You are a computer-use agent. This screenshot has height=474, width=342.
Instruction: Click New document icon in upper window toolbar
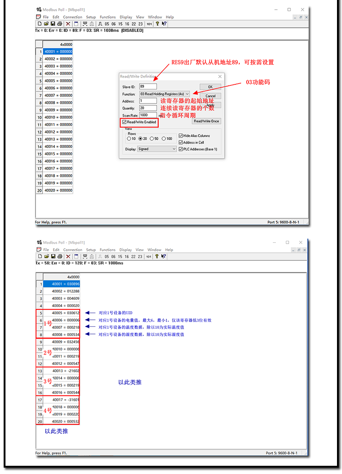pyautogui.click(x=40, y=24)
